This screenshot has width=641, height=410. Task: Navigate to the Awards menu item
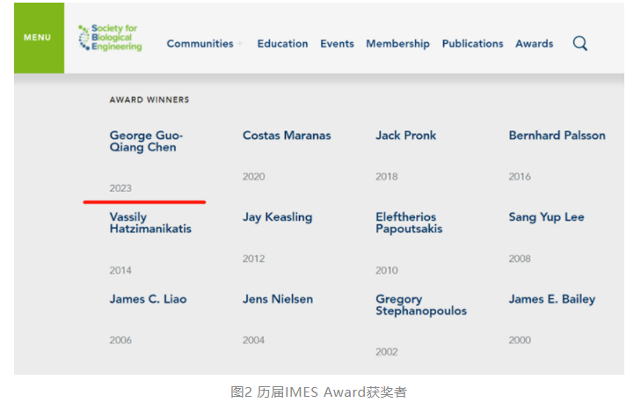[x=535, y=43]
